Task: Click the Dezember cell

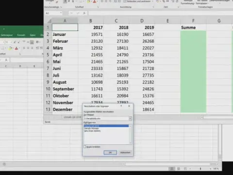Action: click(65, 109)
